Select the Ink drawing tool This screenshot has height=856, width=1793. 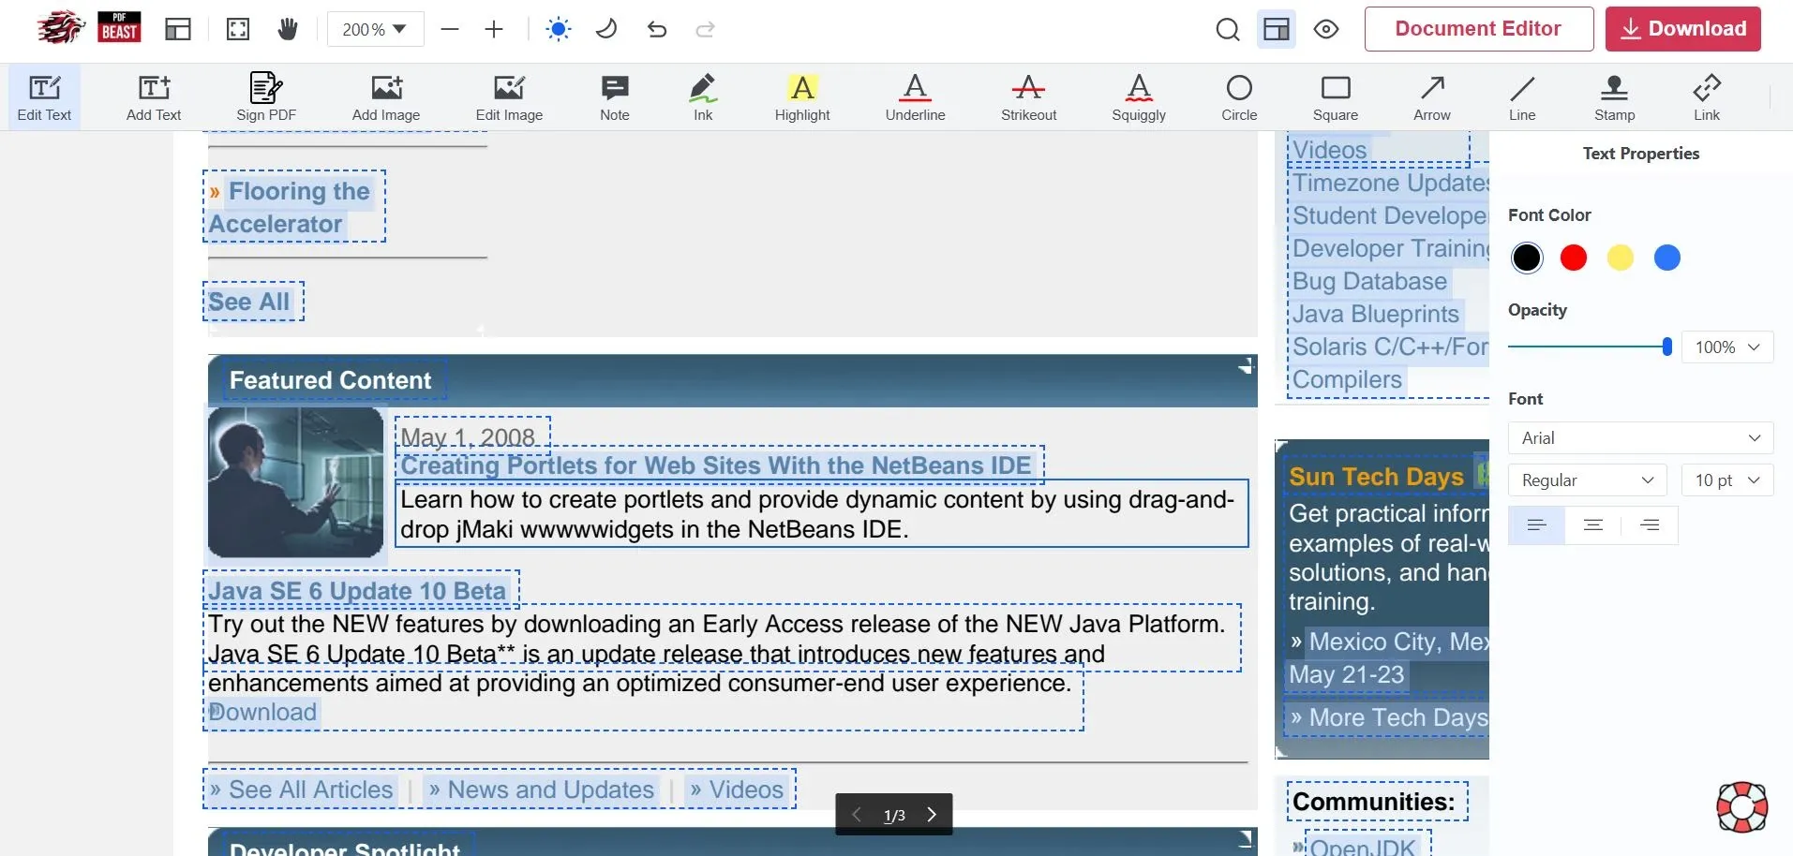(x=703, y=97)
